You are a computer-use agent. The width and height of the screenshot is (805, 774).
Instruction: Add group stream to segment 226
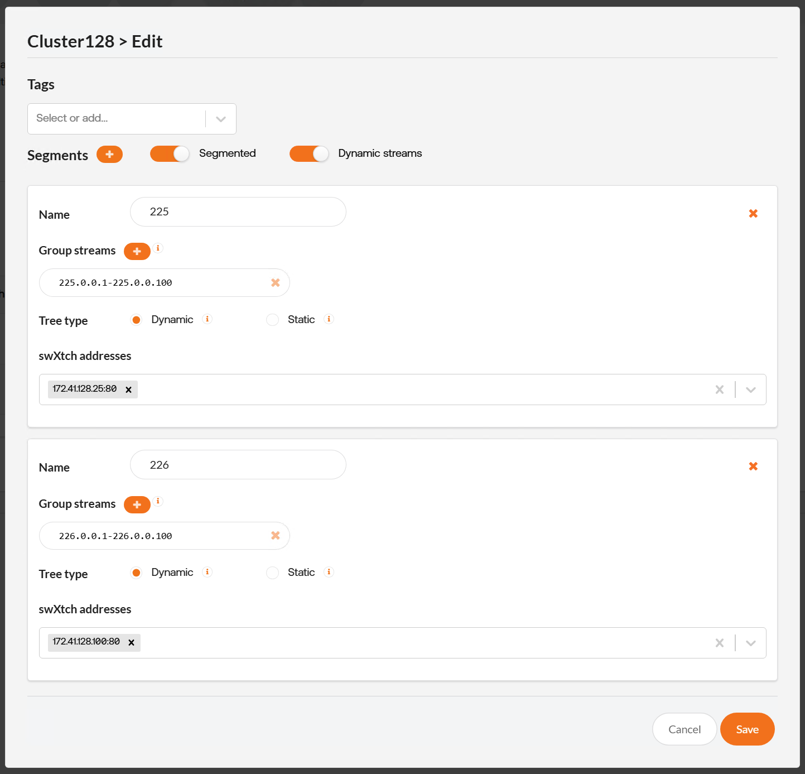tap(137, 504)
